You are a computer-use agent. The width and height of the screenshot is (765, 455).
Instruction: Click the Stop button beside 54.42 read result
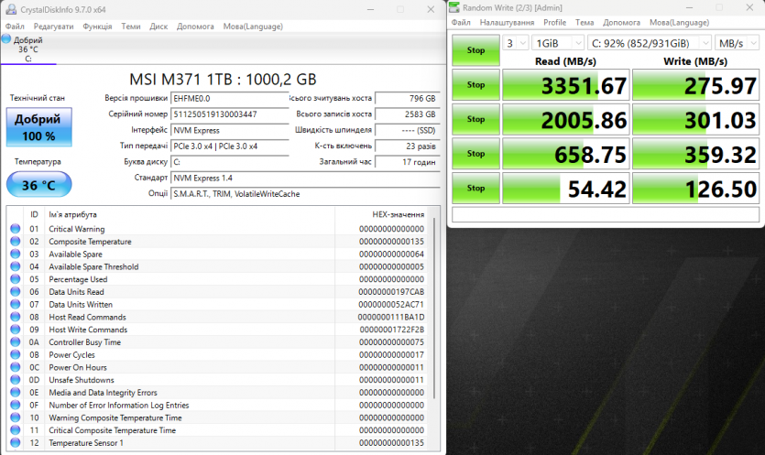tap(475, 188)
